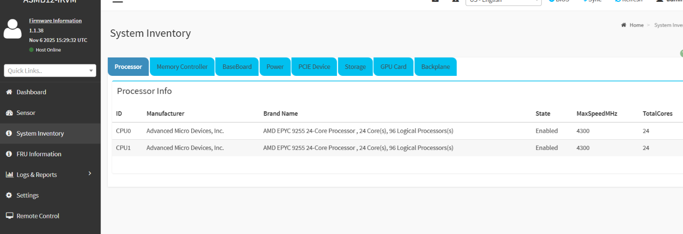Click the FRU Information info icon

(x=9, y=154)
